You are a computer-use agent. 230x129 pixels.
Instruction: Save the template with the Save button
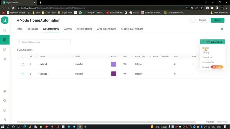click(x=217, y=20)
